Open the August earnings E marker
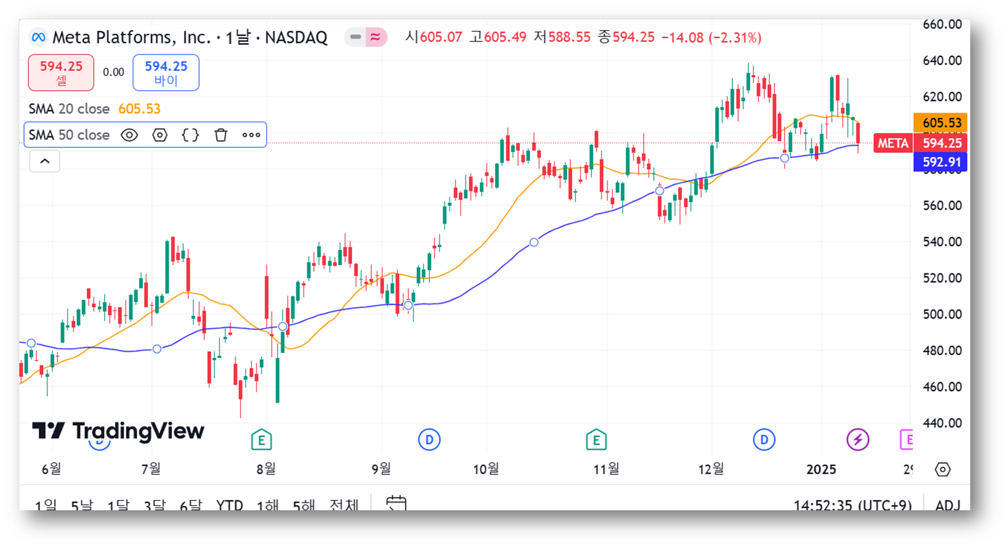Viewport: 1008px width, 548px height. click(x=261, y=440)
